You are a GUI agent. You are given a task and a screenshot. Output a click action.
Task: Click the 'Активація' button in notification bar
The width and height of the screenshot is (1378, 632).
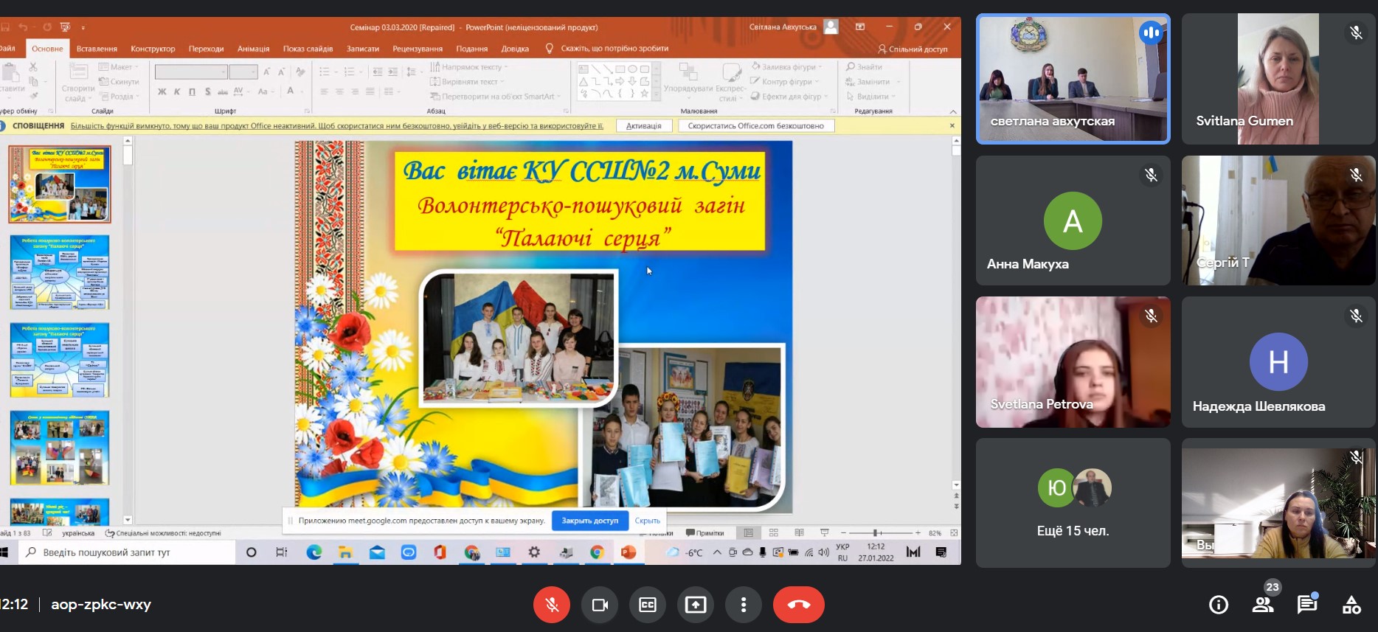pyautogui.click(x=643, y=126)
